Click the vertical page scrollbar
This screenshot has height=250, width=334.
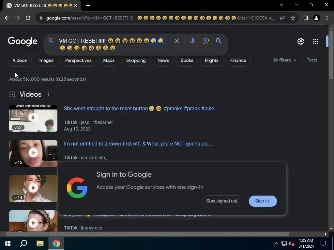(331, 55)
